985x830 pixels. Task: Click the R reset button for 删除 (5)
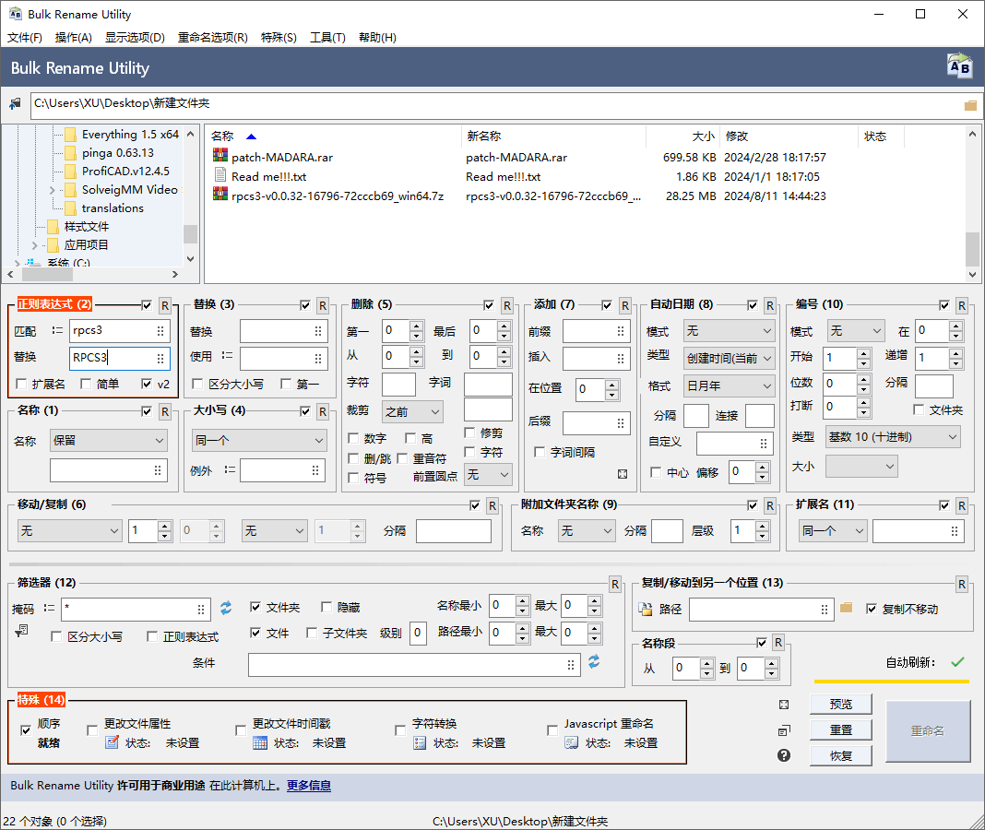507,305
